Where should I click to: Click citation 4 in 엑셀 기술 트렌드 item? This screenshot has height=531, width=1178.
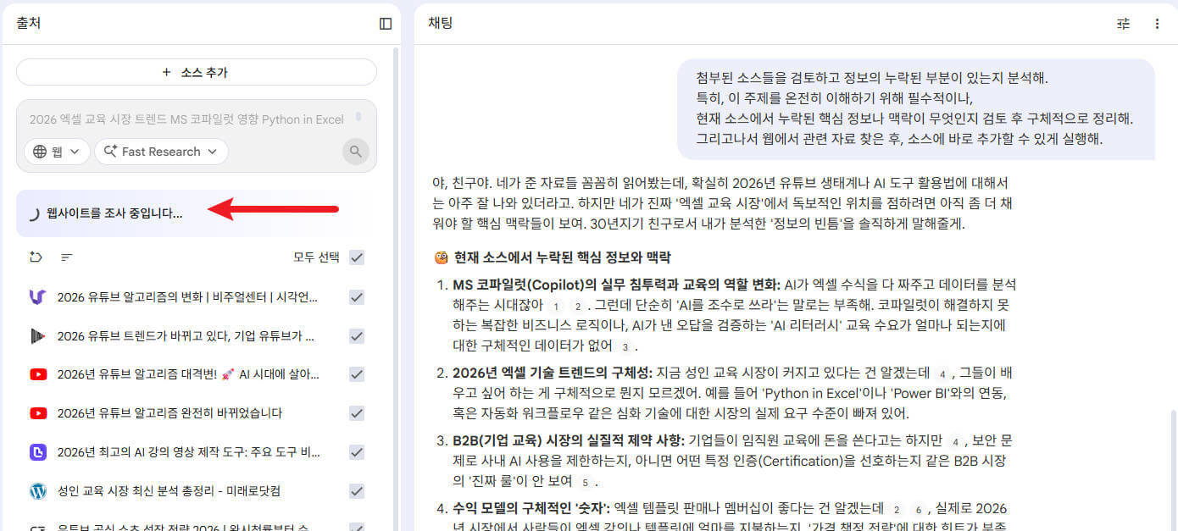(942, 373)
